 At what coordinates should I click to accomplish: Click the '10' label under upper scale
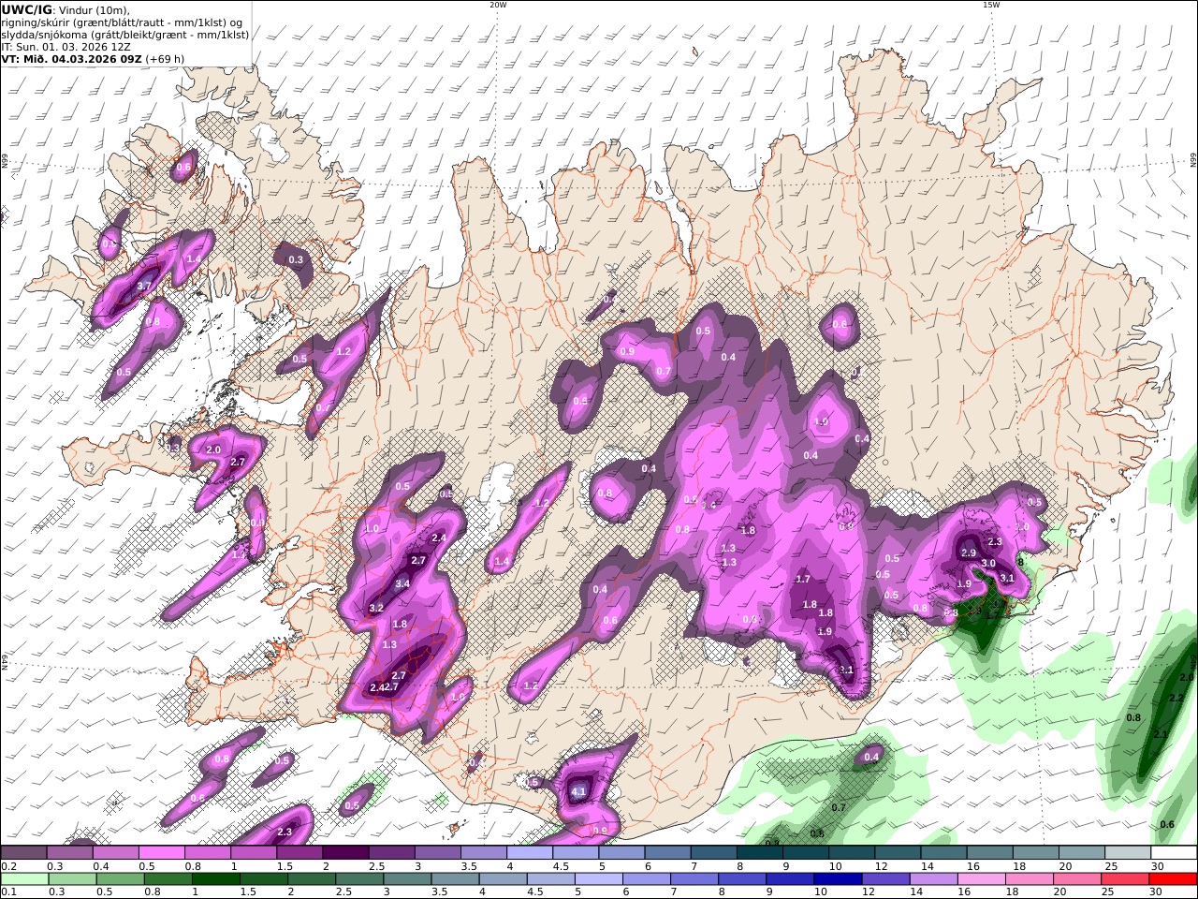(x=835, y=866)
